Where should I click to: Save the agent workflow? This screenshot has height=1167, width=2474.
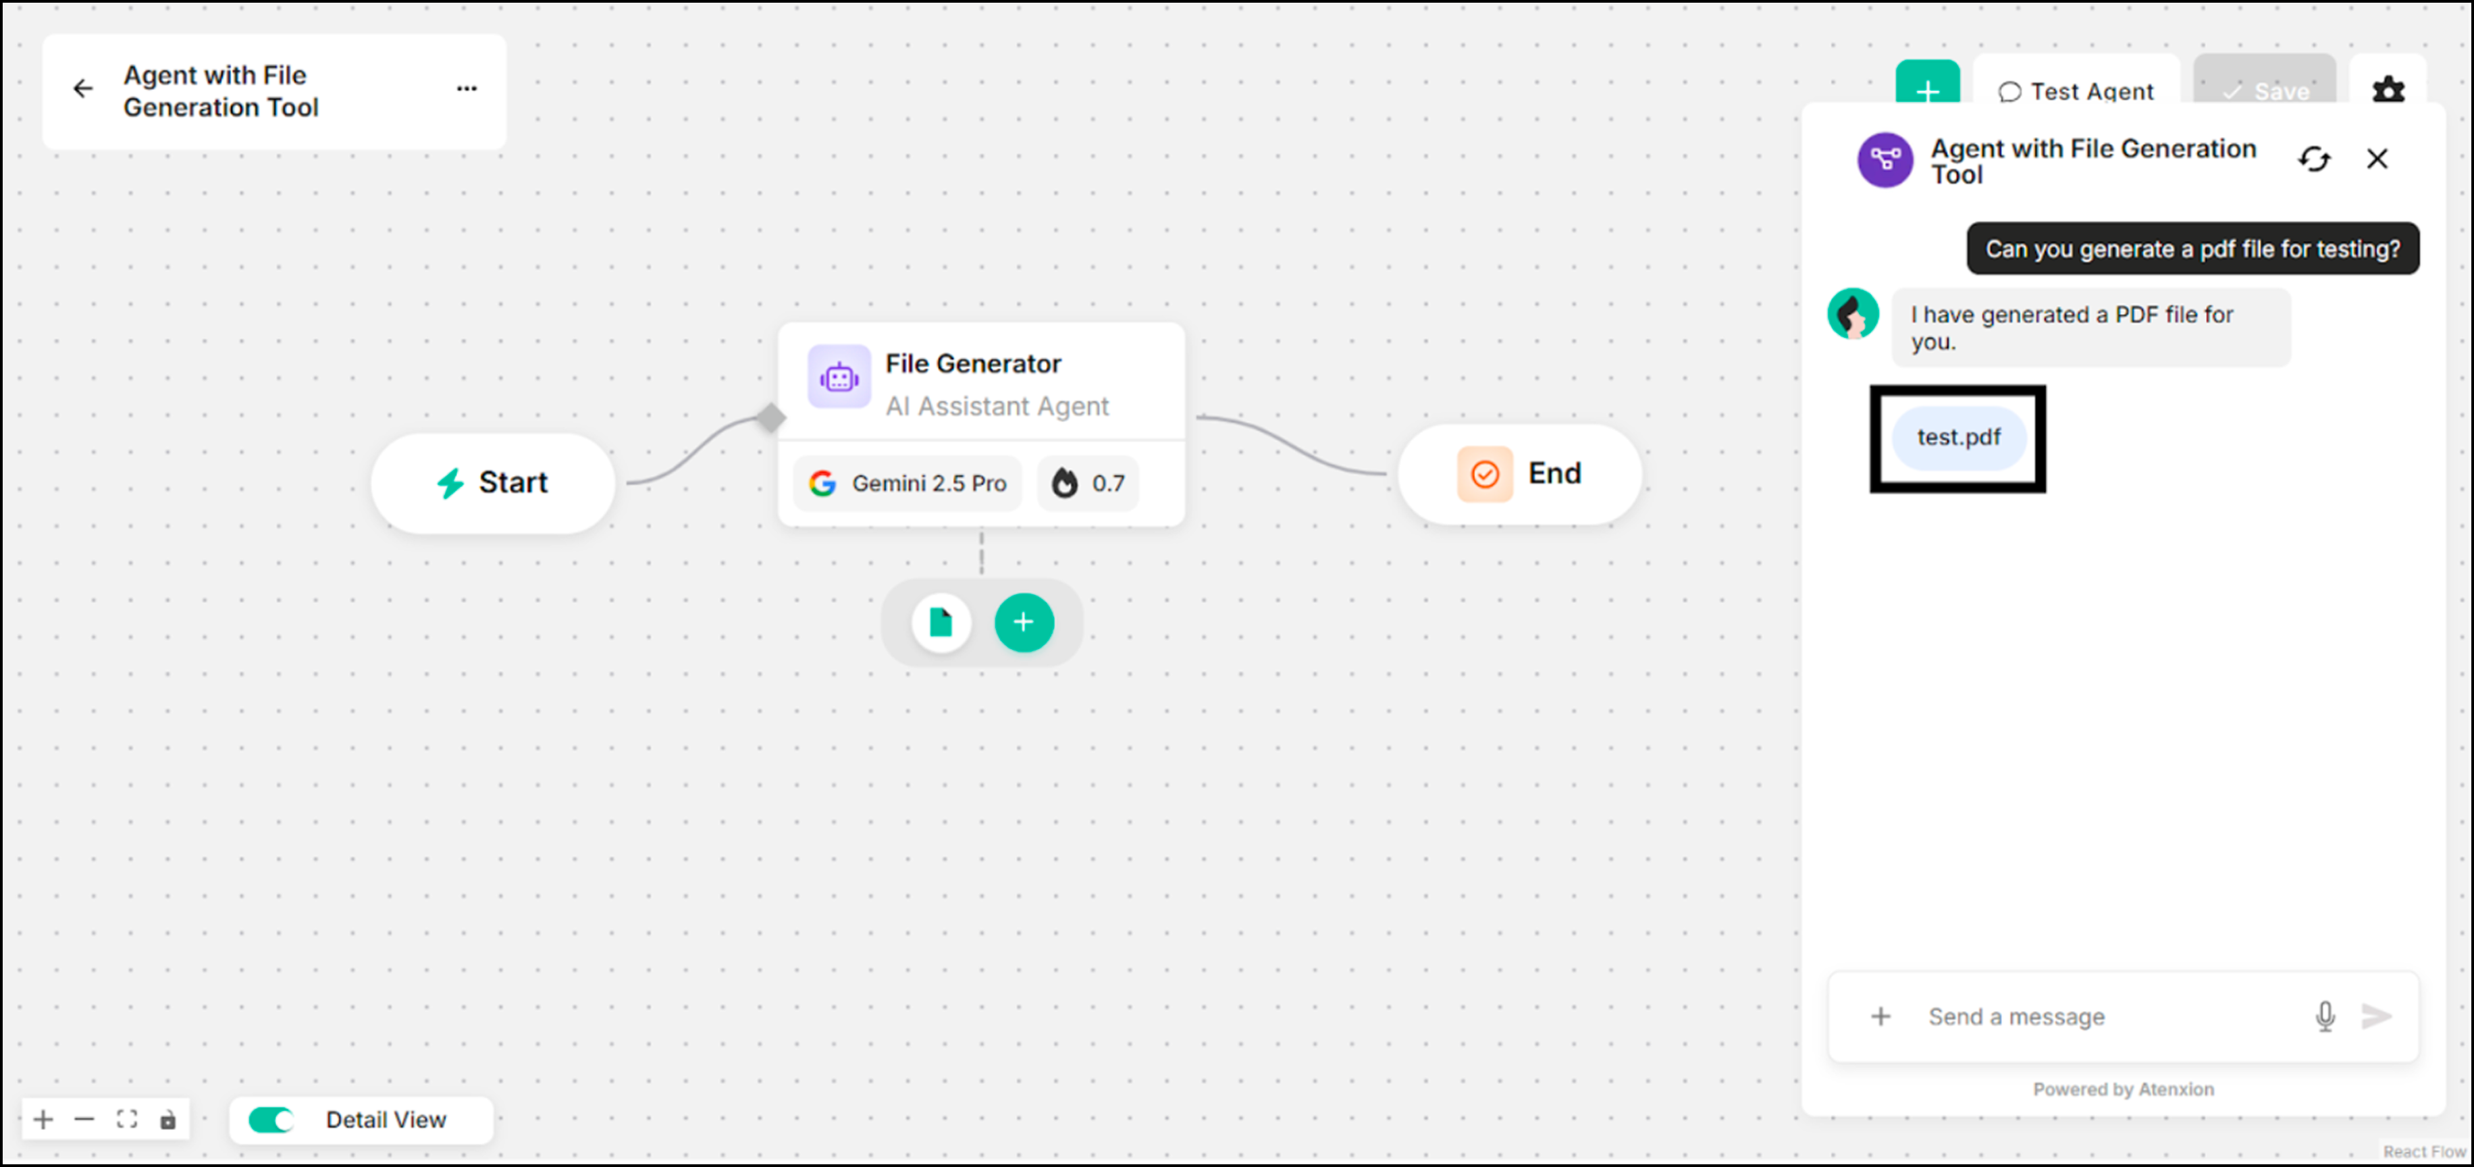click(x=2267, y=91)
